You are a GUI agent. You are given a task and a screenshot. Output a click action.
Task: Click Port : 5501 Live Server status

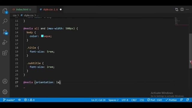point(155,100)
